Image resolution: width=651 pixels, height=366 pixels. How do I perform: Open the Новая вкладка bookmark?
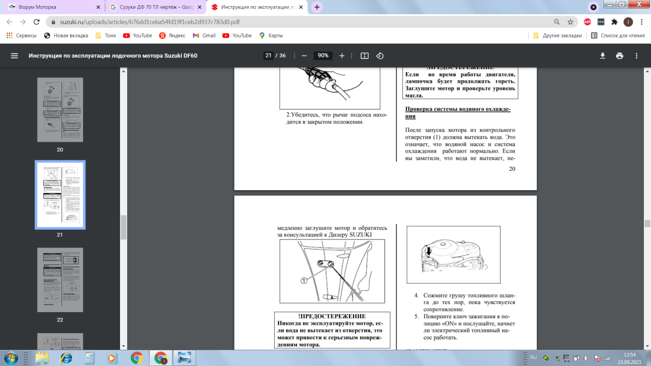(66, 36)
